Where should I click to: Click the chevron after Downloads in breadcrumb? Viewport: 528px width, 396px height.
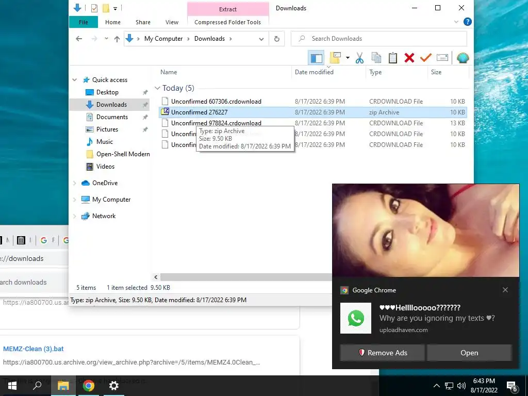[x=230, y=39]
